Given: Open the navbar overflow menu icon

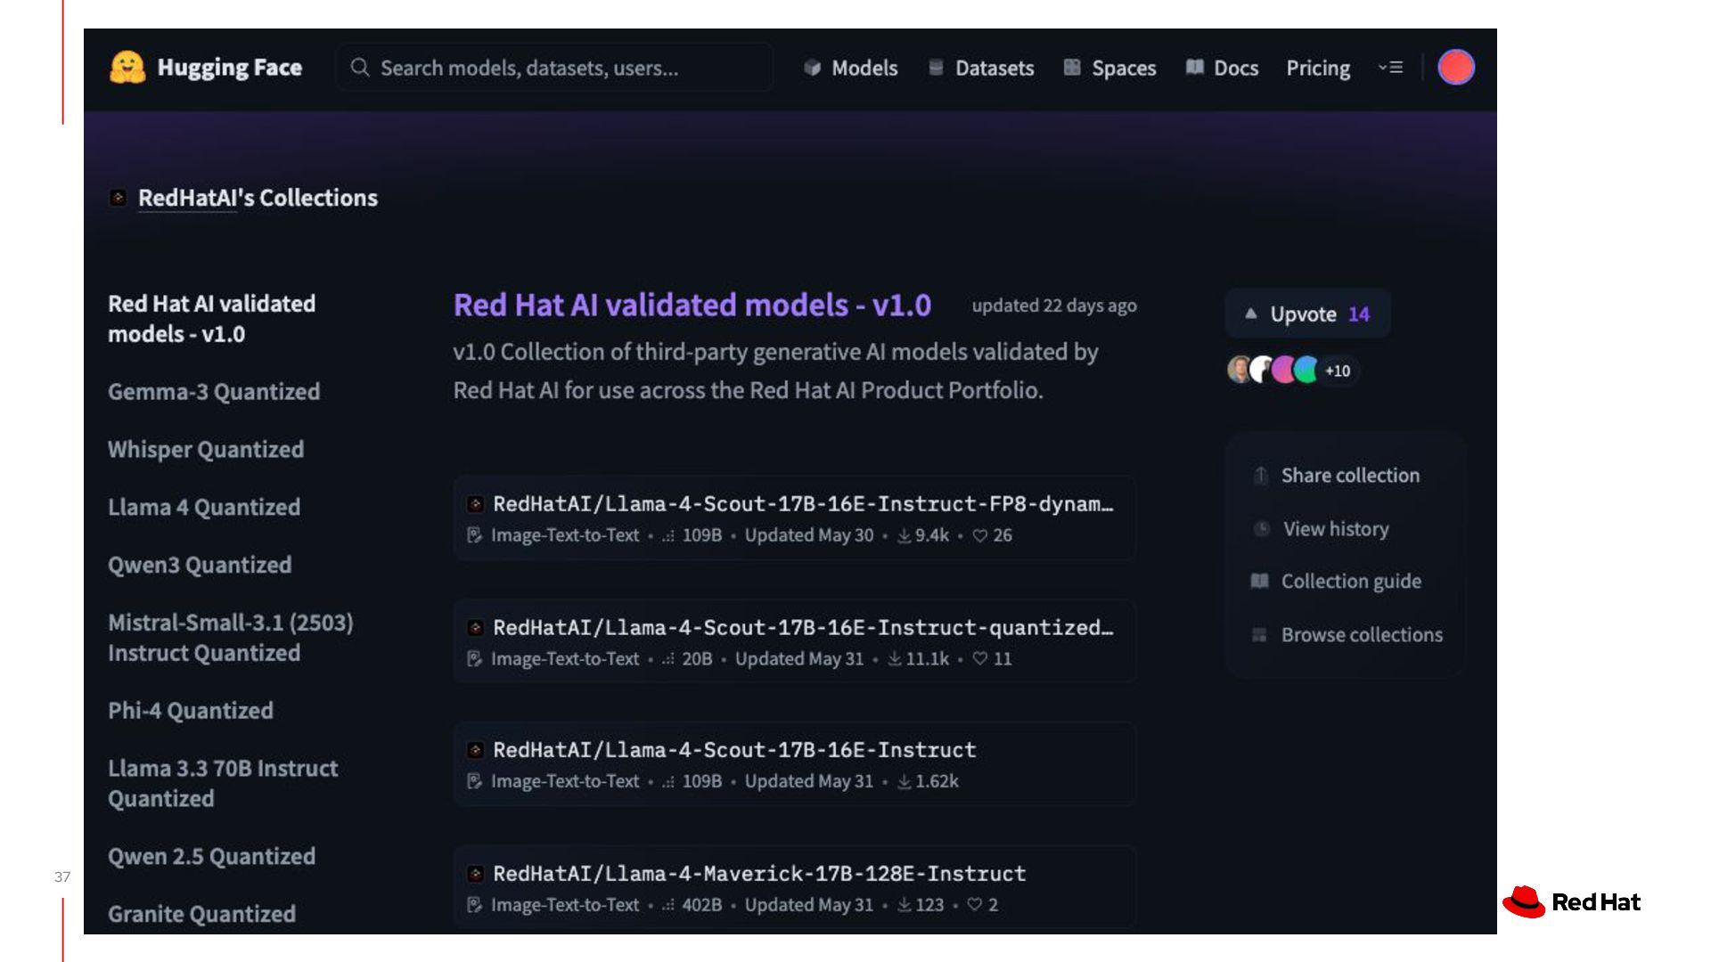Looking at the screenshot, I should tap(1390, 68).
